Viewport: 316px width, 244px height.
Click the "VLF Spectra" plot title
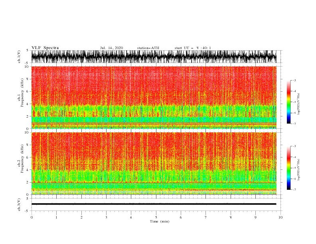pyautogui.click(x=45, y=48)
